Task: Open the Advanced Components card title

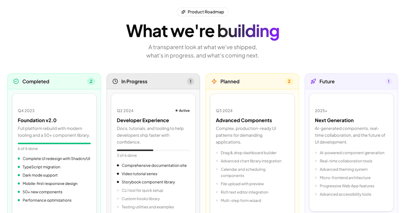Action: (244, 120)
